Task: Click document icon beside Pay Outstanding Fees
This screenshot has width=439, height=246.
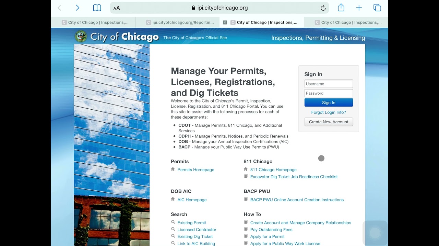Action: 246,229
